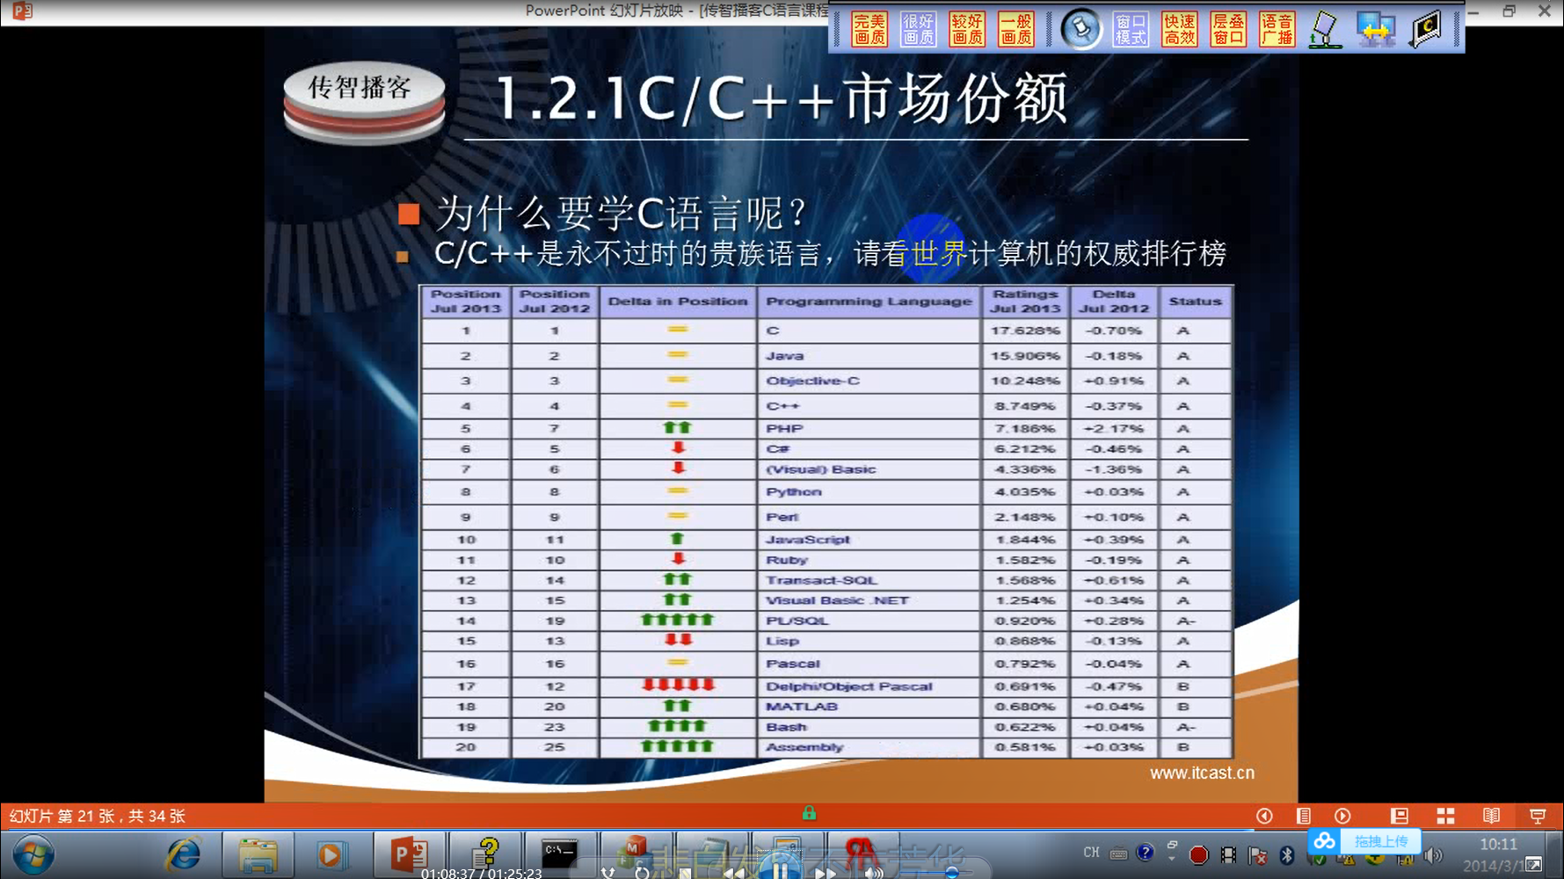Screen dimensions: 1564x879
Task: Click the PowerPoint icon in the title bar
Action: [x=23, y=11]
